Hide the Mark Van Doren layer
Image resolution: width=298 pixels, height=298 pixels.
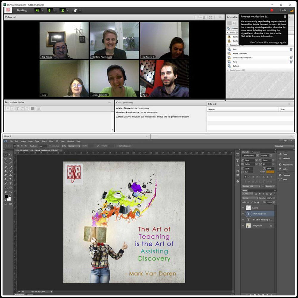(x=243, y=214)
